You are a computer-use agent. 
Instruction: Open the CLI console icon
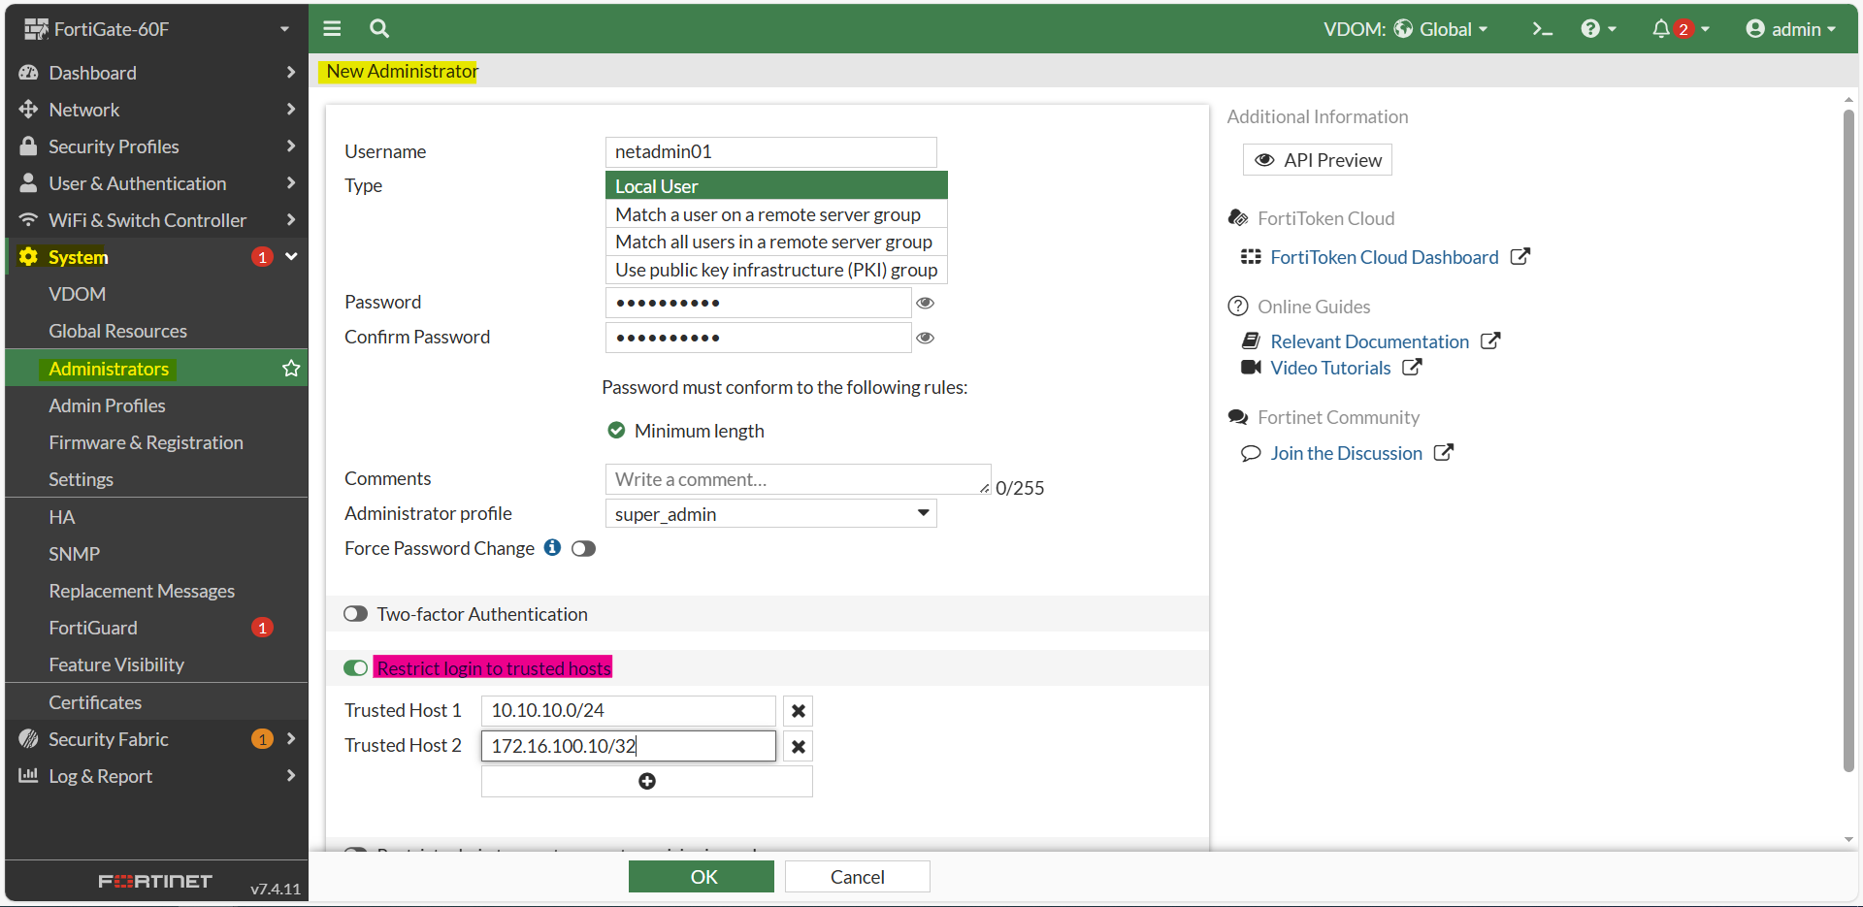1542,29
